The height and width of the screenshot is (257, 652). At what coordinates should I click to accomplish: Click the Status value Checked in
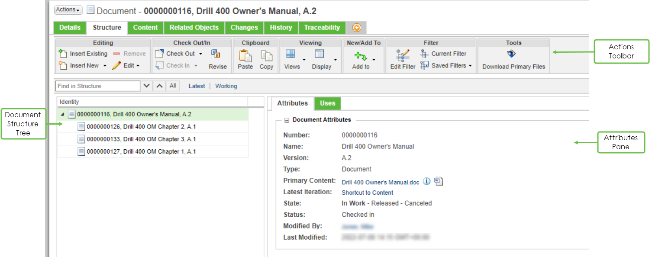click(x=358, y=215)
